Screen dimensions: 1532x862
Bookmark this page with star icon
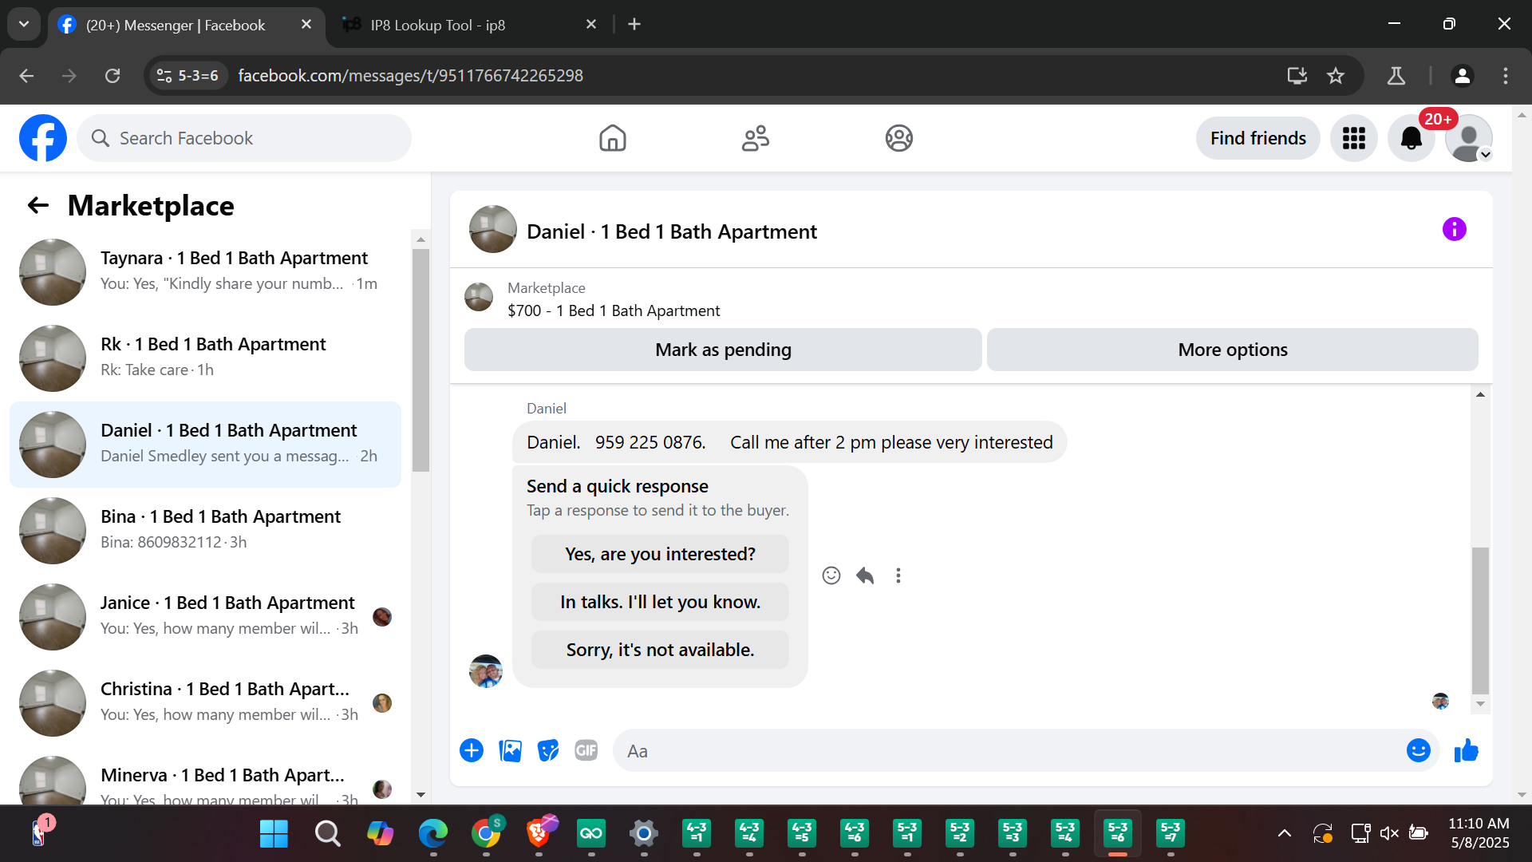pos(1336,76)
